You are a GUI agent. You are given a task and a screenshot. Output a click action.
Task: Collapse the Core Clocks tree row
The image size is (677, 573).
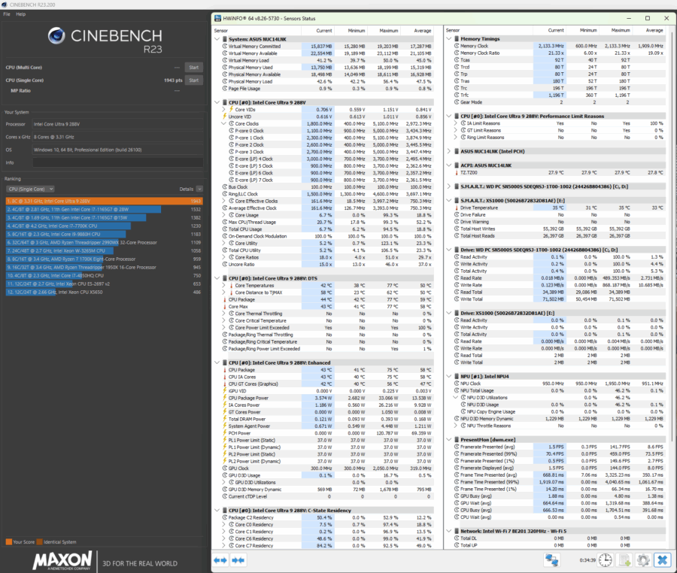pyautogui.click(x=223, y=123)
